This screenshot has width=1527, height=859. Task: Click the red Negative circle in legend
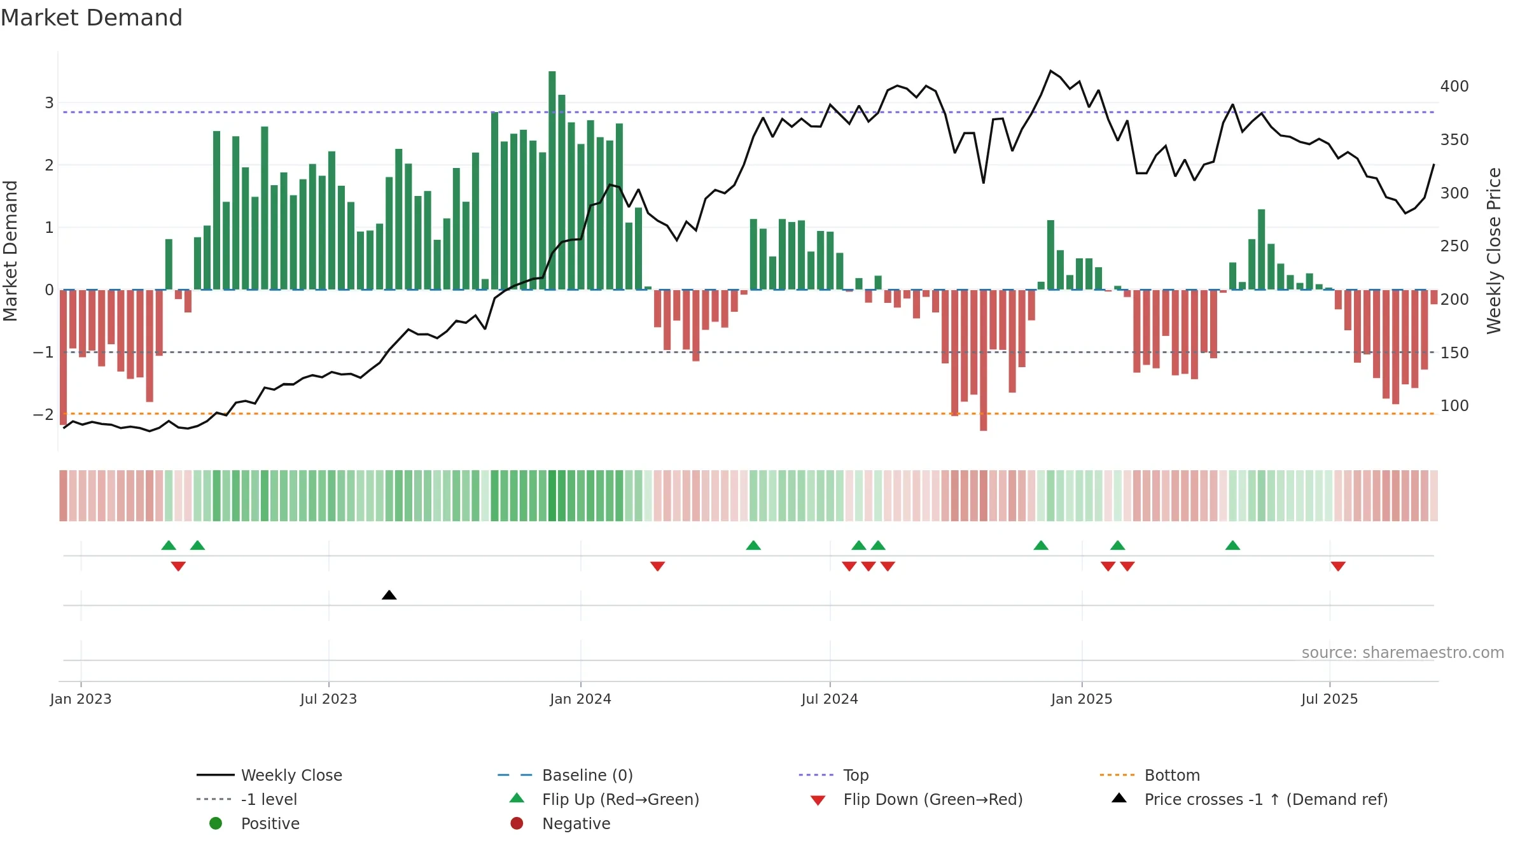coord(517,823)
